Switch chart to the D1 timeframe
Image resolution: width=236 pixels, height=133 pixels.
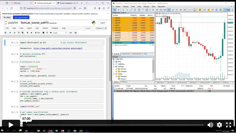[x=177, y=10]
